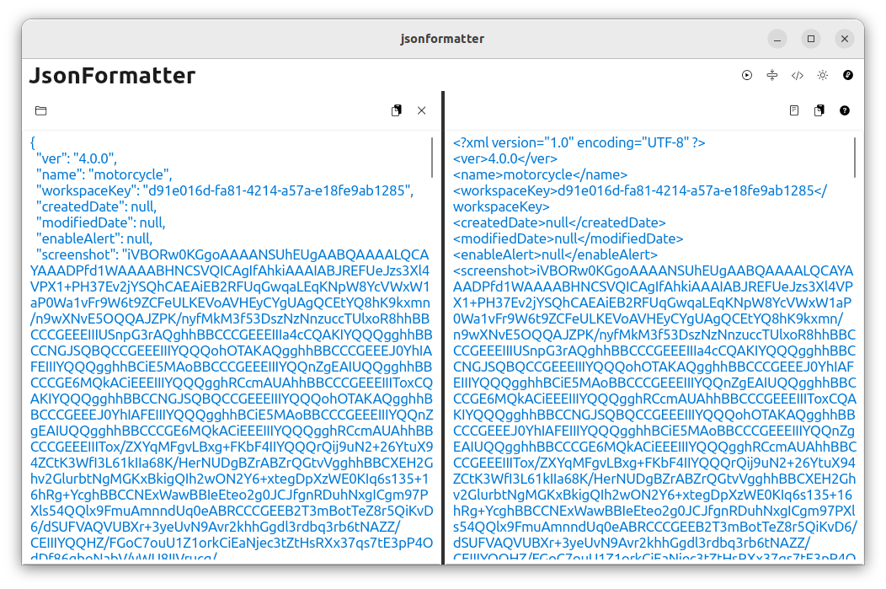This screenshot has height=589, width=886.
Task: Open a JSON file using the folder icon
Action: pos(40,110)
